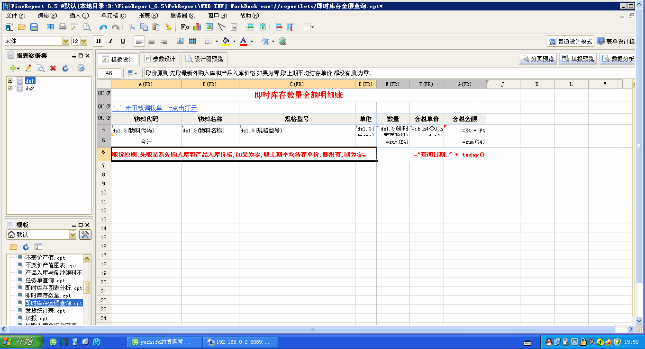Click the 数据分析 button
This screenshot has width=645, height=349.
[618, 59]
